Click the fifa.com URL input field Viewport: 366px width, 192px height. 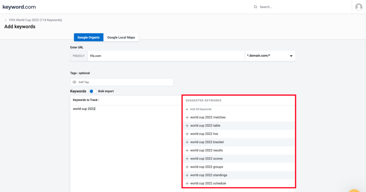point(166,56)
